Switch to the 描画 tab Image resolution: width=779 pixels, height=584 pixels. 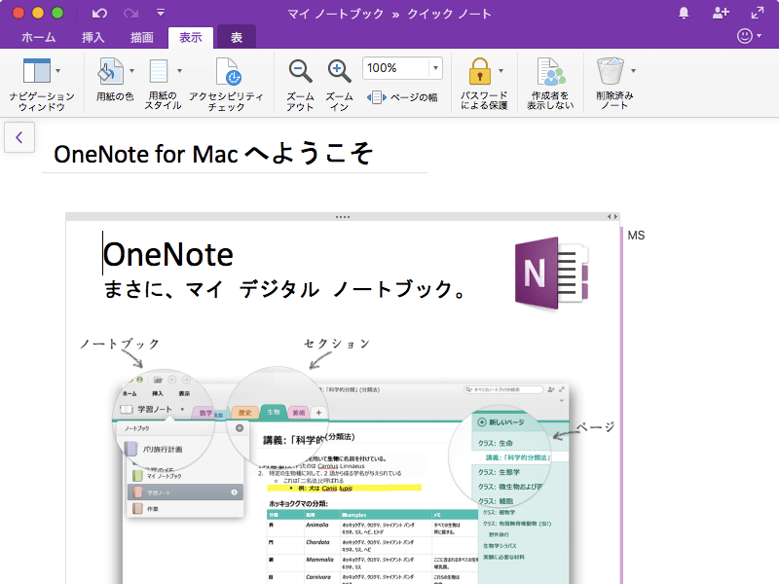[141, 37]
